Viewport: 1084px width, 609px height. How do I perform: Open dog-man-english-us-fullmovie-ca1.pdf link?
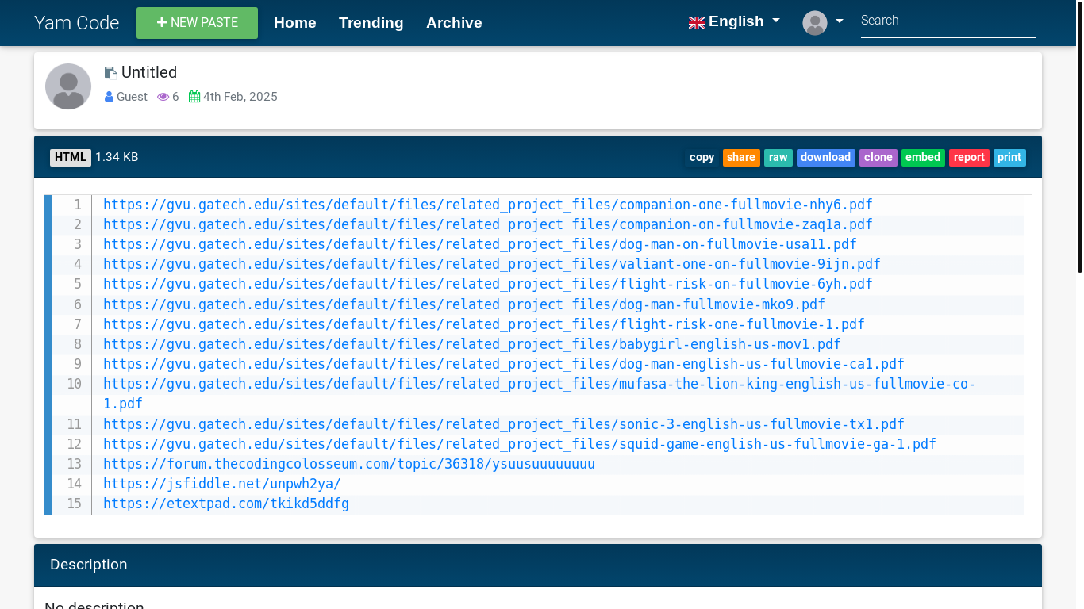[x=504, y=364]
